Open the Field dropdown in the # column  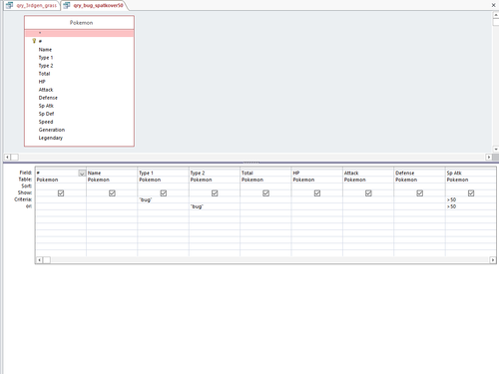pyautogui.click(x=82, y=174)
